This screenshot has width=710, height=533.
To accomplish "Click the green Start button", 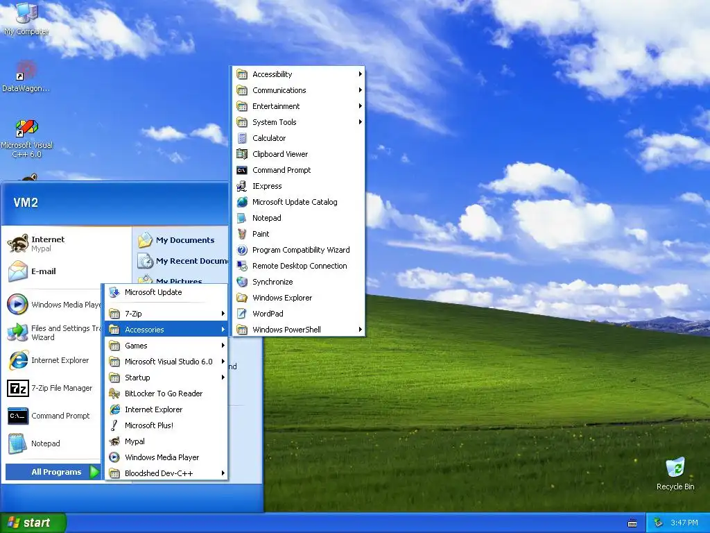I will 33,523.
